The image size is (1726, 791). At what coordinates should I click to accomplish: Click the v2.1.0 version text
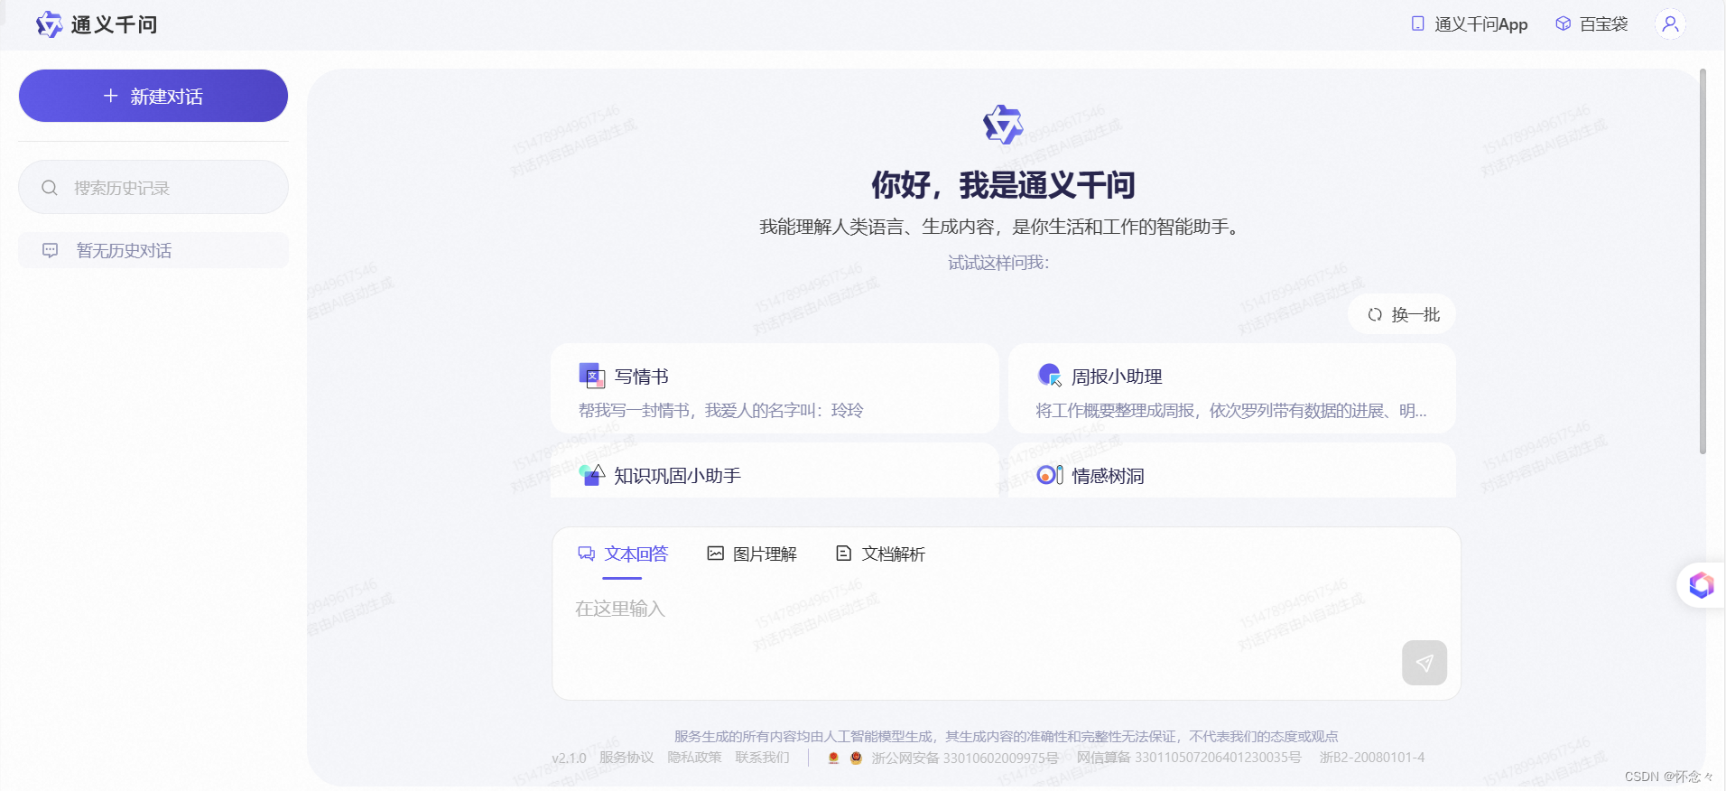[x=569, y=758]
